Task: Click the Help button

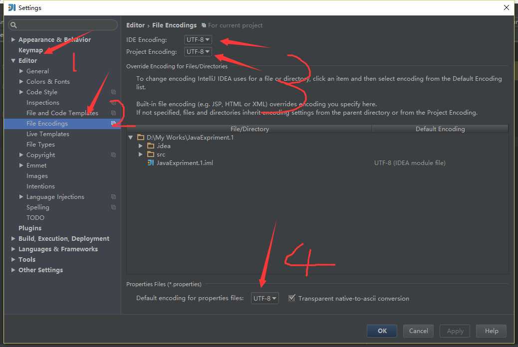Action: [491, 331]
